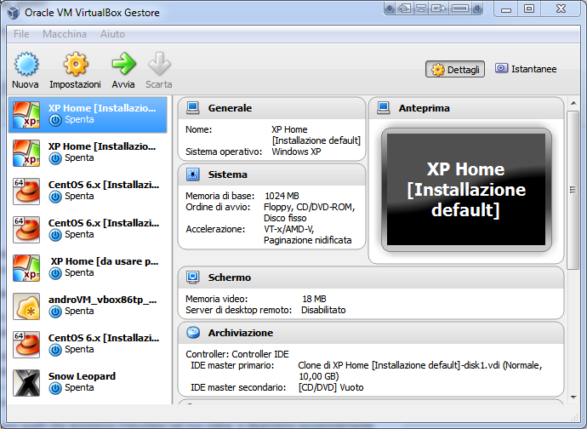Click the 'Memoria video:' label
The height and width of the screenshot is (429, 587).
tap(217, 299)
